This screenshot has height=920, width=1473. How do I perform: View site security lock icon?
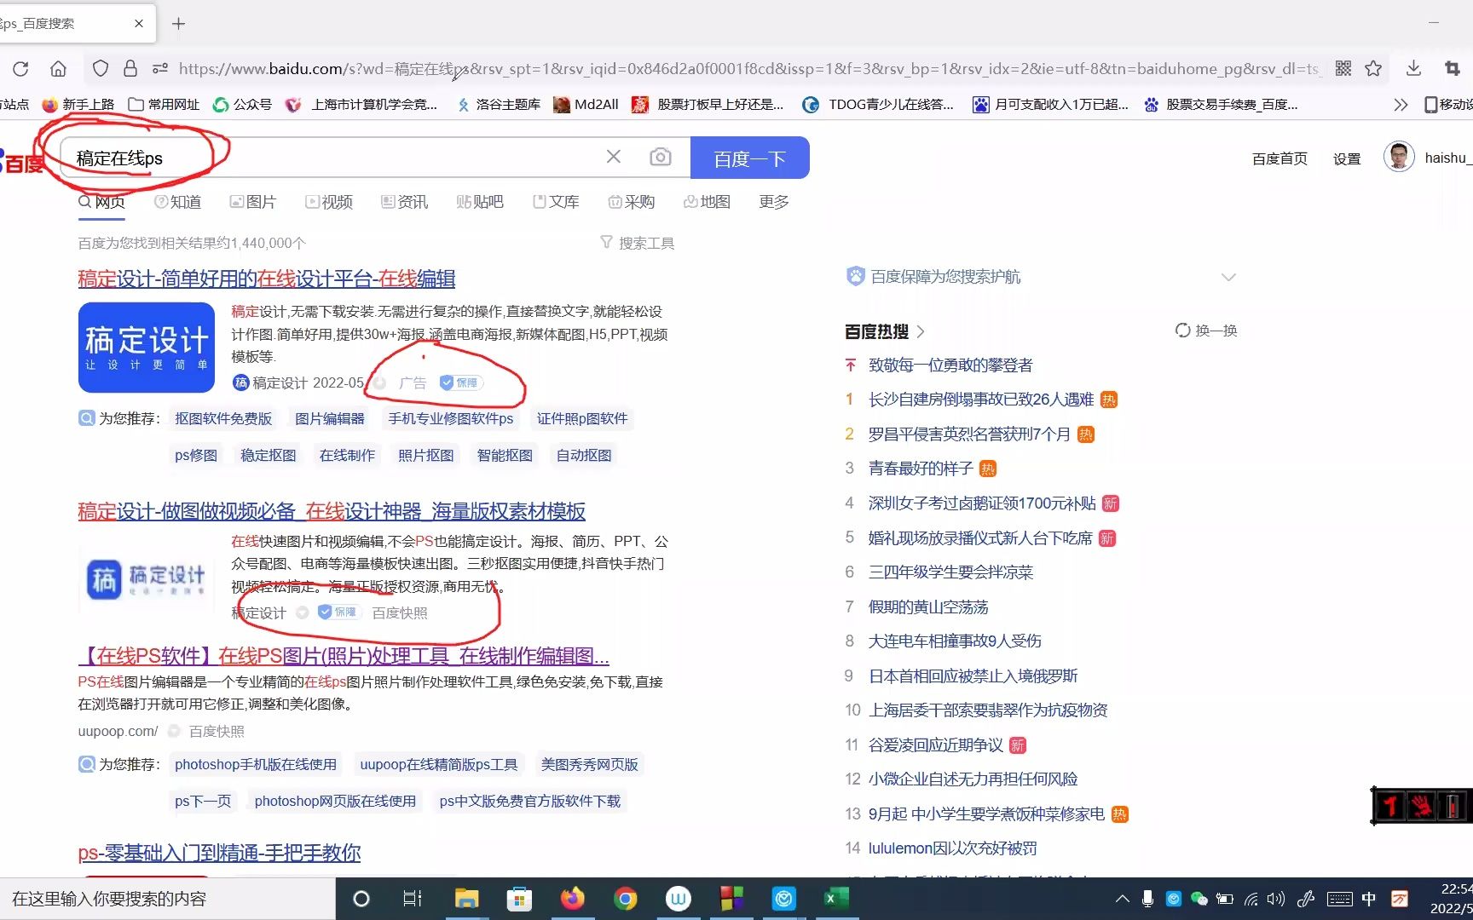tap(130, 69)
